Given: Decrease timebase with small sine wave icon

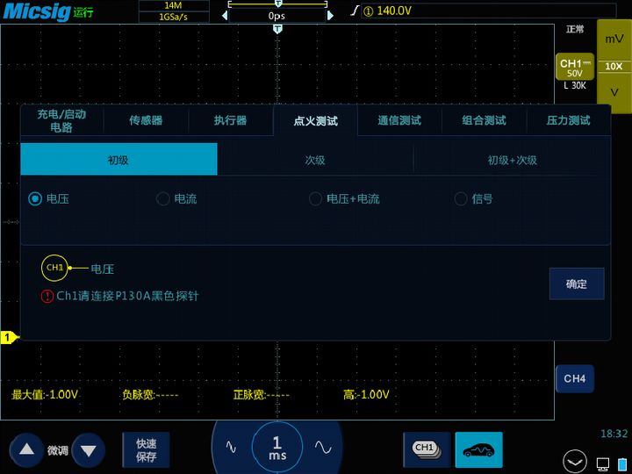Looking at the screenshot, I should coord(231,447).
